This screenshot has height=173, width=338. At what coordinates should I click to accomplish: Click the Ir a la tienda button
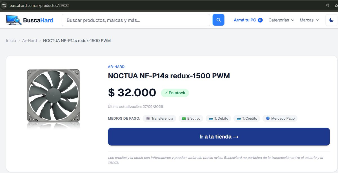click(x=219, y=137)
